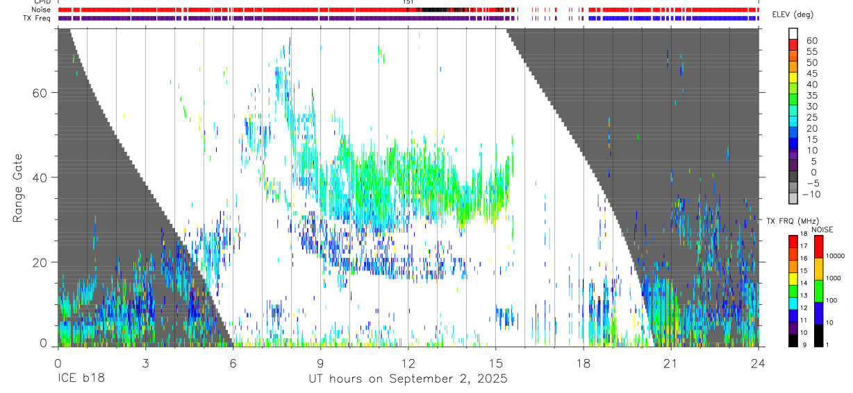Click the blue segment of the NOISE color bar
Image resolution: width=853 pixels, height=393 pixels.
tap(819, 313)
